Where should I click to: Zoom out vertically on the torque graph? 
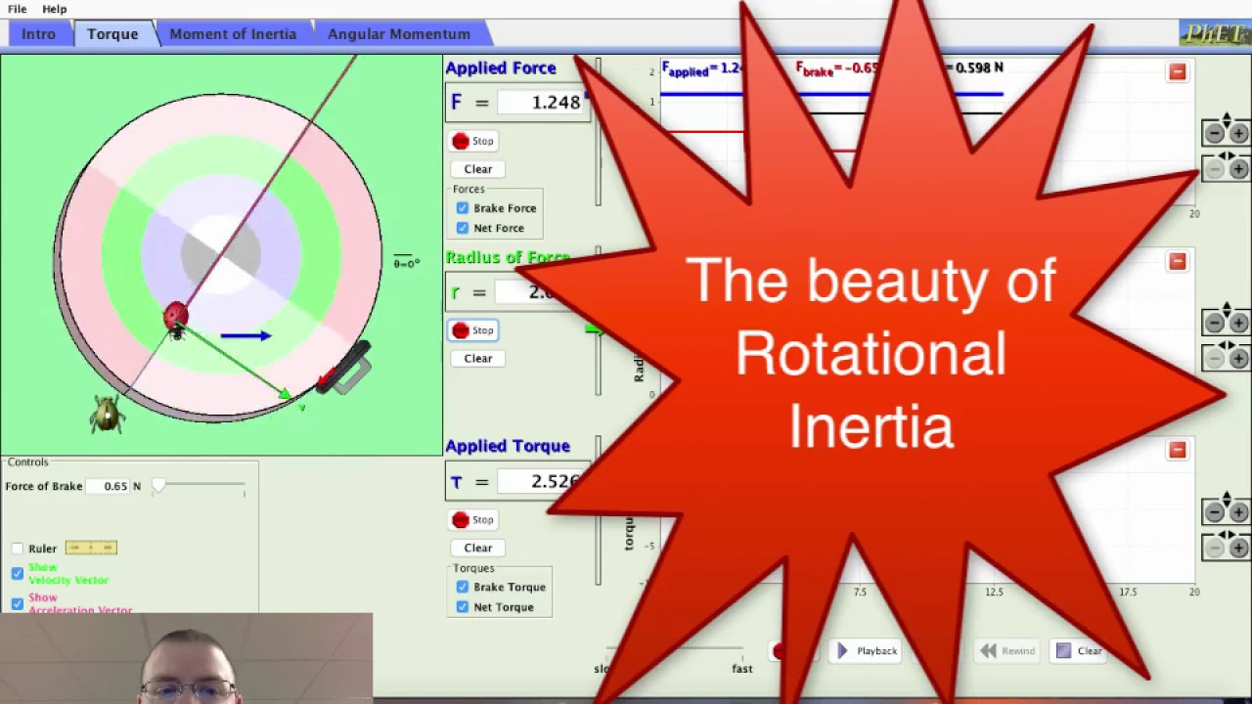[1214, 512]
